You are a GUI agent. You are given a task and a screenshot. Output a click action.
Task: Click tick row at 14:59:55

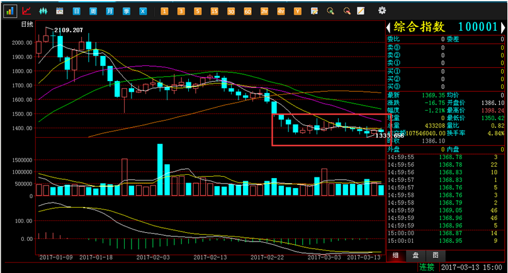point(444,157)
